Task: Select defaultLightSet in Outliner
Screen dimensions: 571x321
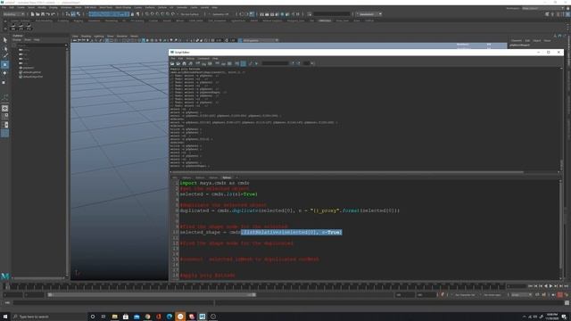Action: click(29, 72)
